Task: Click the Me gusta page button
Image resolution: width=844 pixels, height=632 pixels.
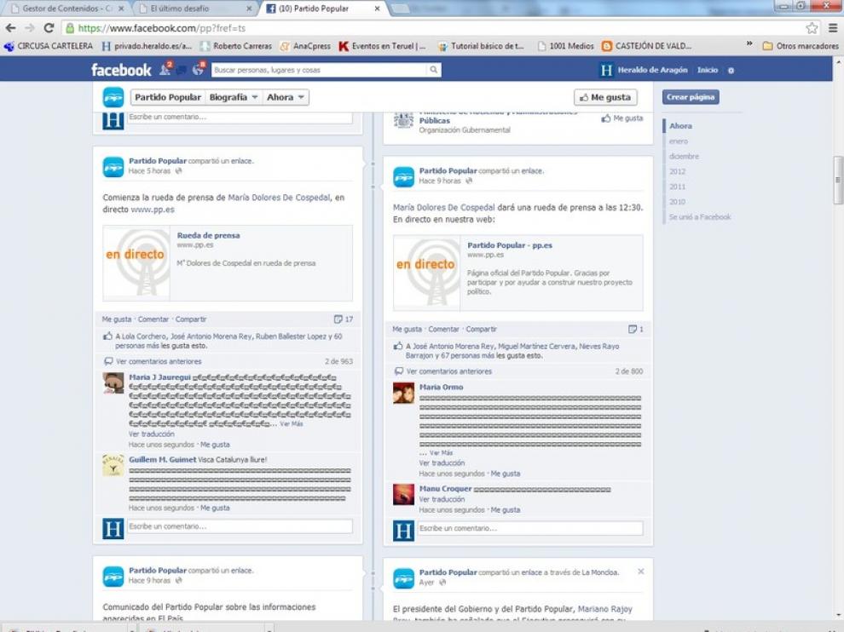Action: click(x=605, y=97)
